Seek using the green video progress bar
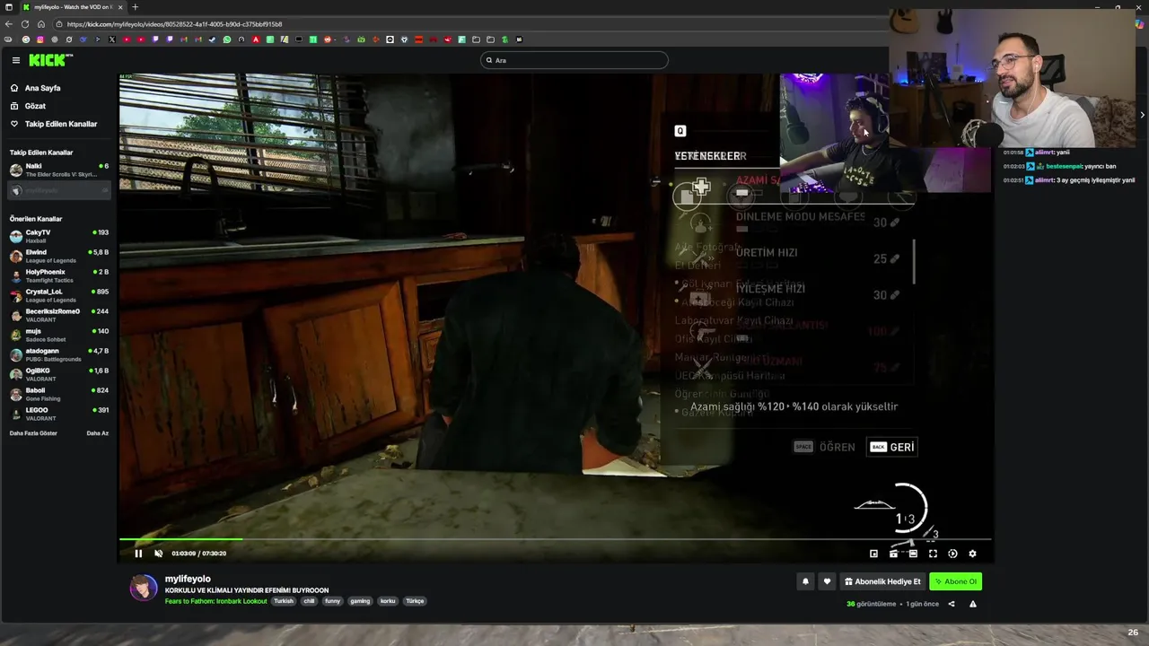Screen dimensions: 1149x646 (x=556, y=539)
